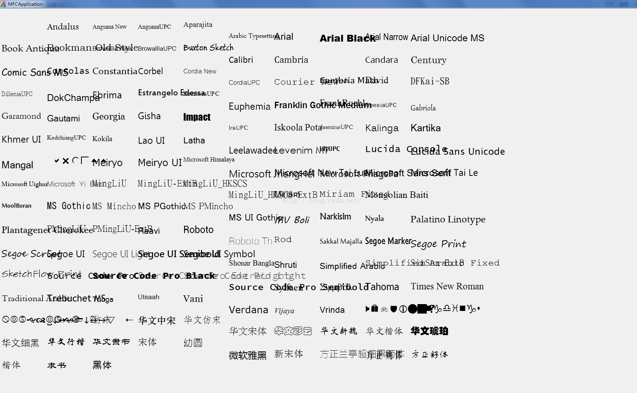Click the 'Vani' font sample
The image size is (637, 393).
pyautogui.click(x=193, y=299)
